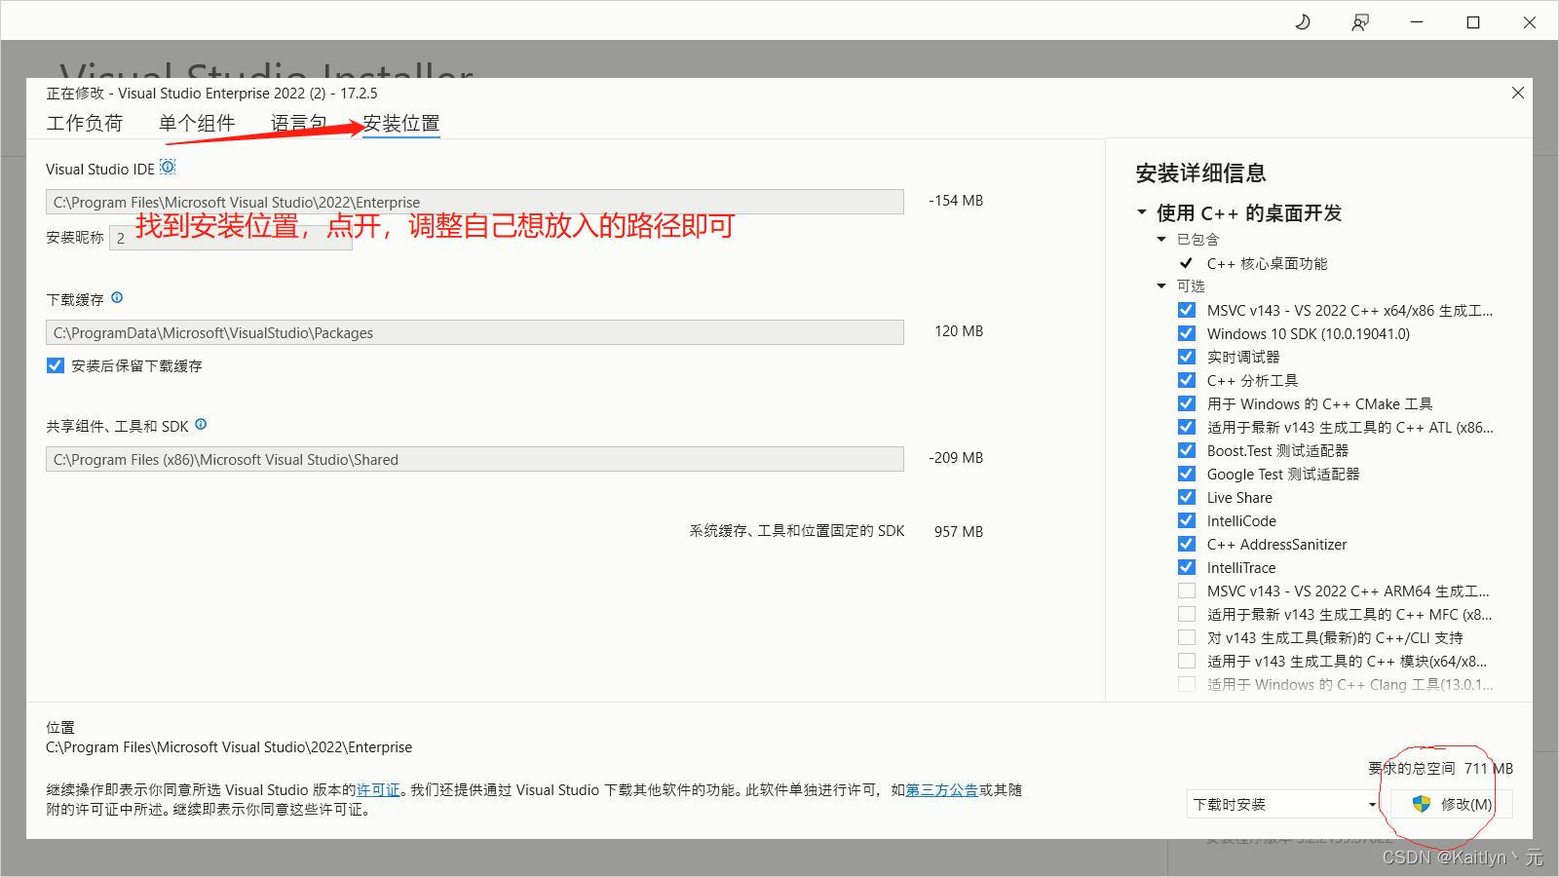
Task: Enable C++/CLI support for v143
Action: click(1186, 637)
